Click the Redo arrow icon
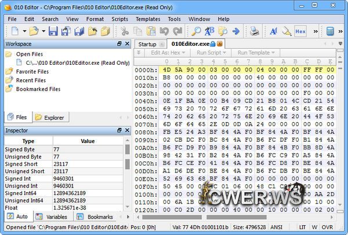The image size is (348, 235). click(177, 31)
